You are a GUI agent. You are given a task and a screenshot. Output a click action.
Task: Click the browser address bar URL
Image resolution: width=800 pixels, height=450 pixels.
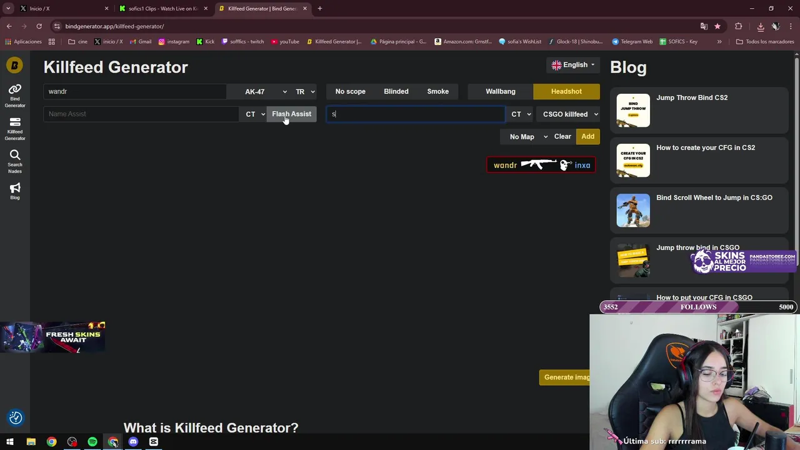114,26
